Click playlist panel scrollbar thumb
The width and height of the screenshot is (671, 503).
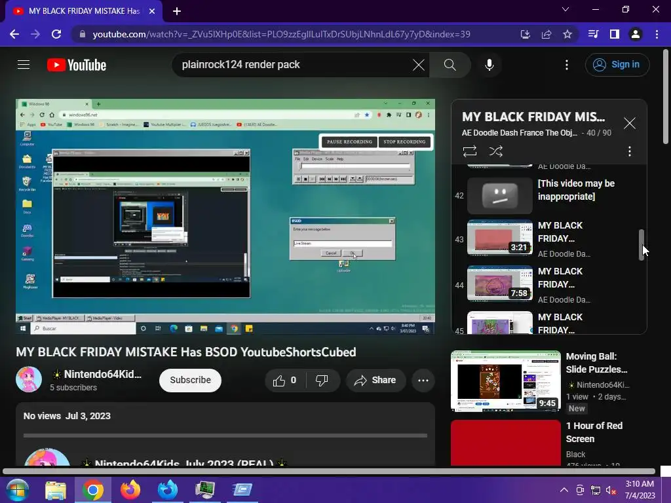tap(641, 245)
